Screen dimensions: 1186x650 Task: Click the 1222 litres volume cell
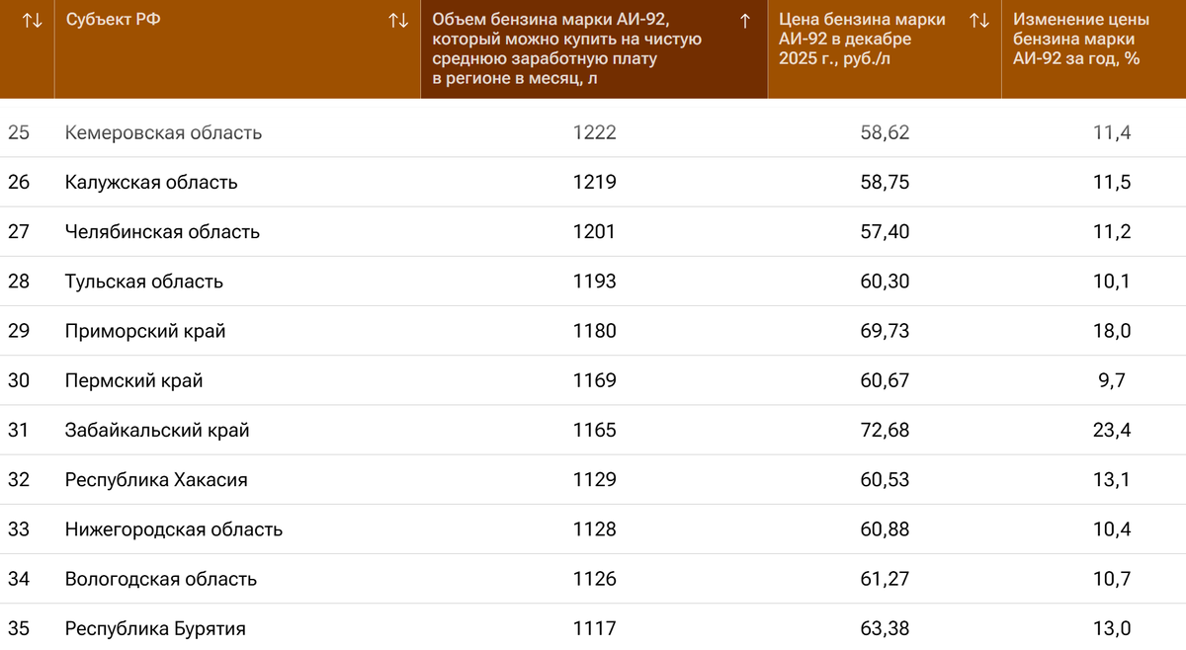594,132
